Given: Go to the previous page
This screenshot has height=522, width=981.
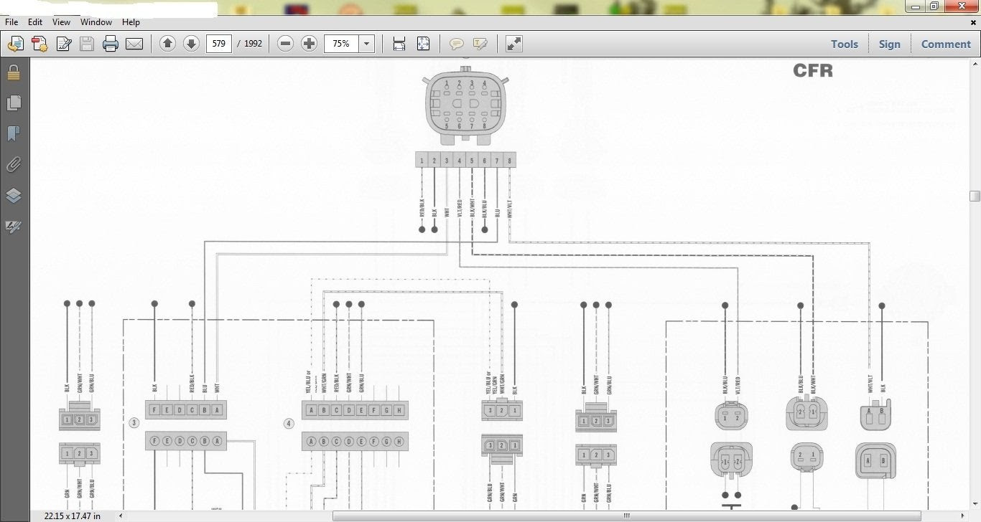Looking at the screenshot, I should click(x=167, y=44).
